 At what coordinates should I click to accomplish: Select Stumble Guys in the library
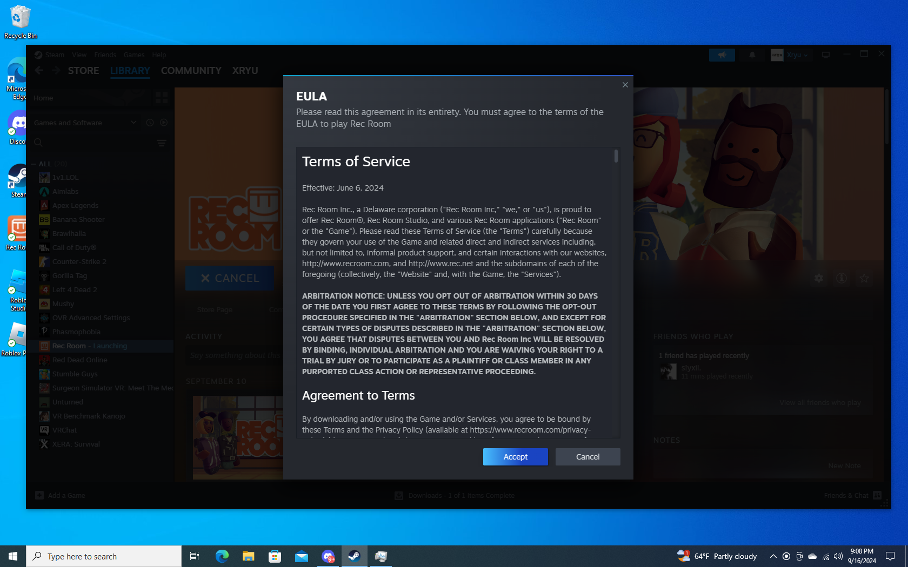pos(75,374)
